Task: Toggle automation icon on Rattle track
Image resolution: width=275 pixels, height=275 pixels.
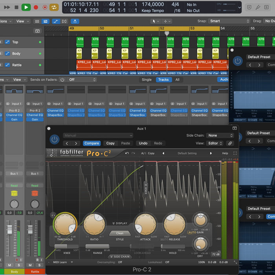Action: click(x=7, y=65)
